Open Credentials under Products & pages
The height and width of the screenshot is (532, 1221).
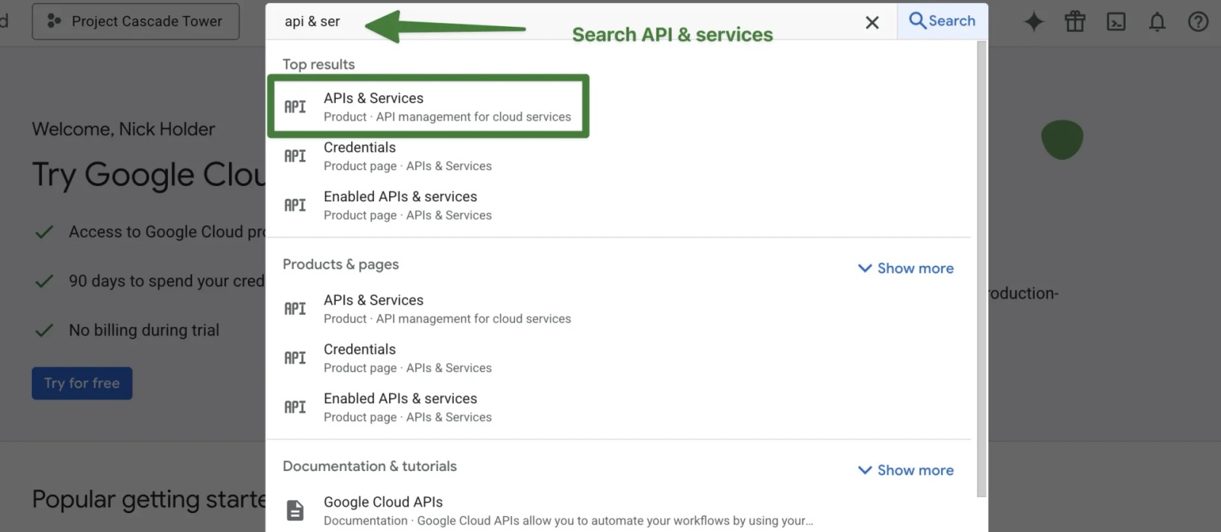point(618,358)
